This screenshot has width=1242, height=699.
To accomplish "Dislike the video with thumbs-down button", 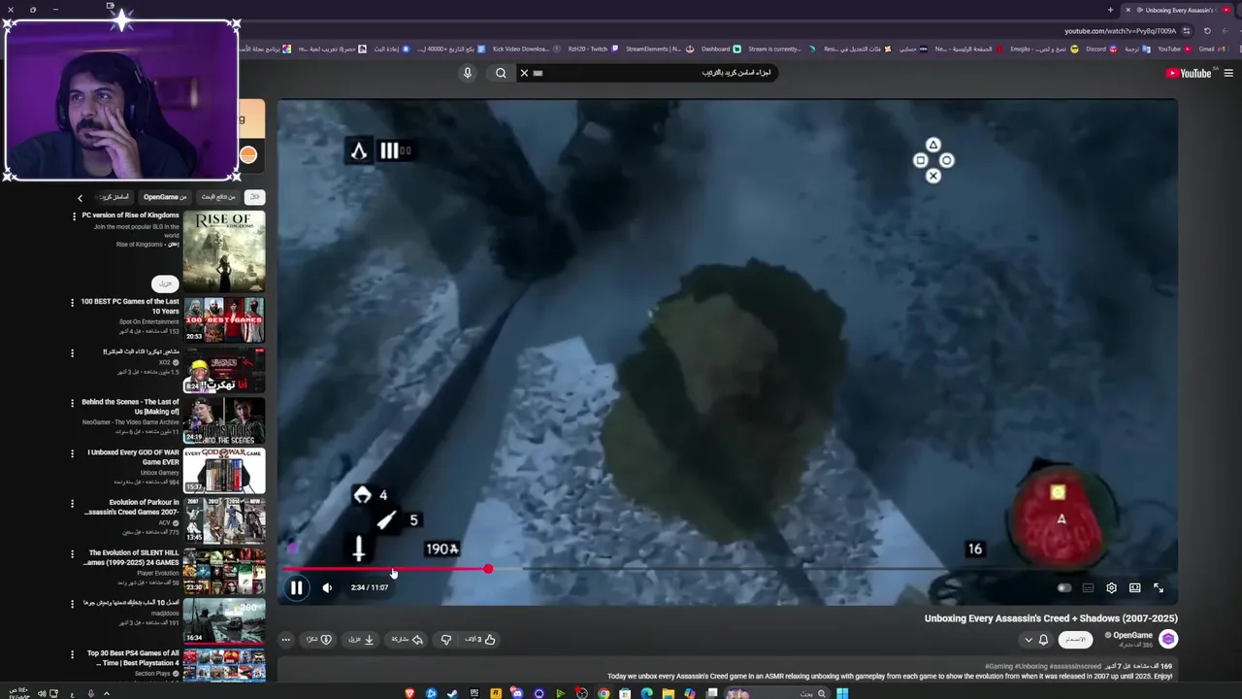I will click(x=446, y=639).
